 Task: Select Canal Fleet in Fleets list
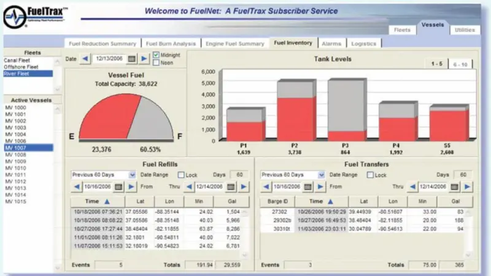[x=28, y=60]
